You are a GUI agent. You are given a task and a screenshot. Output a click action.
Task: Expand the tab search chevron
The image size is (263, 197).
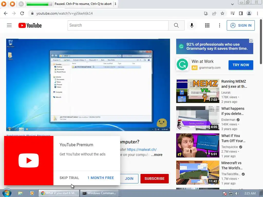[x=232, y=4]
